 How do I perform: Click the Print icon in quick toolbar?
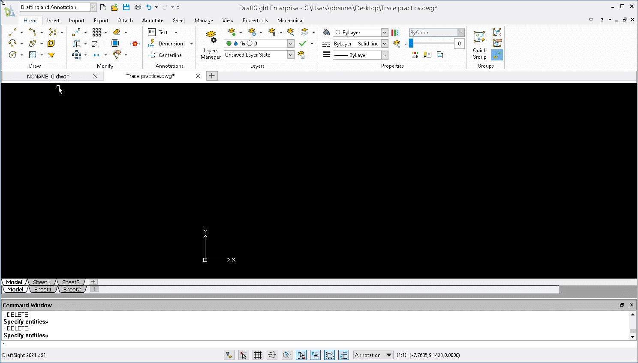point(138,7)
